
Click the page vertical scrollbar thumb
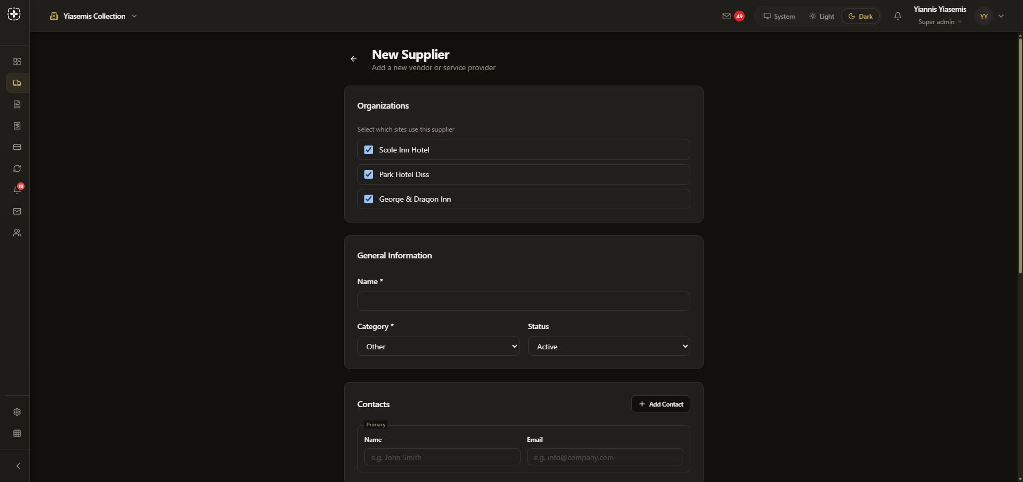pyautogui.click(x=1020, y=155)
